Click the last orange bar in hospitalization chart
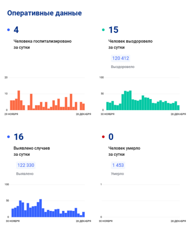Screen dimensions: 192x233 point(83,107)
